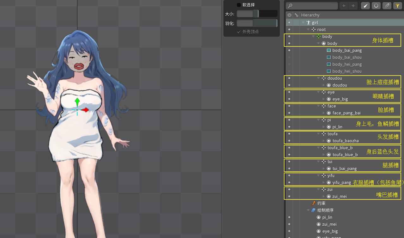This screenshot has width=404, height=238.
Task: Click the 大小 size slider
Action: tap(257, 14)
